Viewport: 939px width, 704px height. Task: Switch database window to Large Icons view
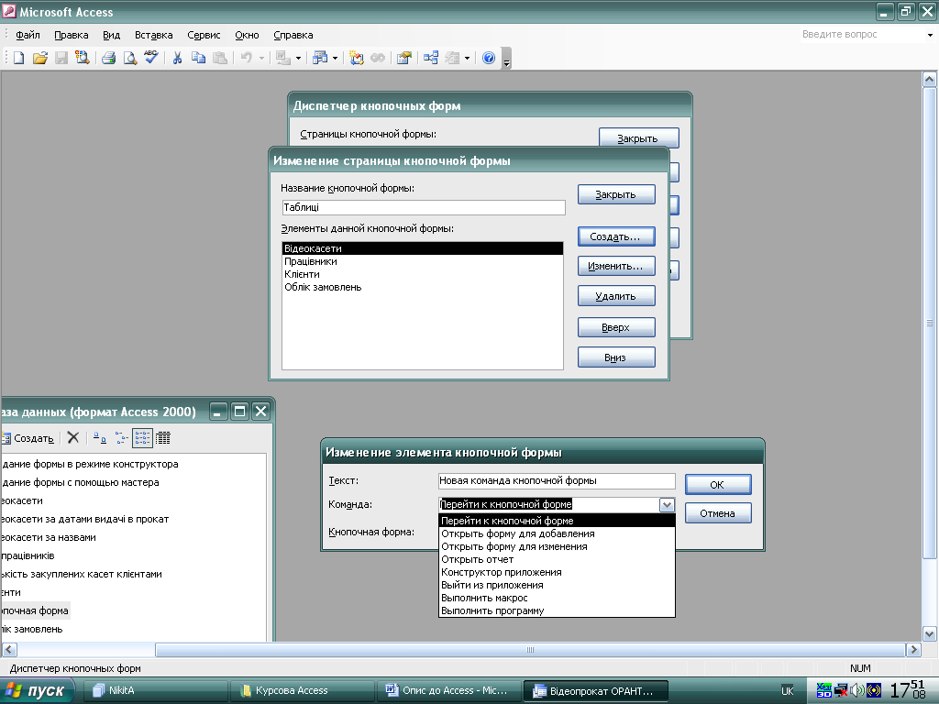coord(99,438)
